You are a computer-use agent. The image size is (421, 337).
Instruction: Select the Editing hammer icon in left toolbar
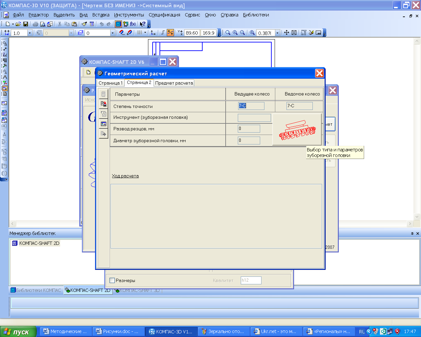pyautogui.click(x=5, y=66)
